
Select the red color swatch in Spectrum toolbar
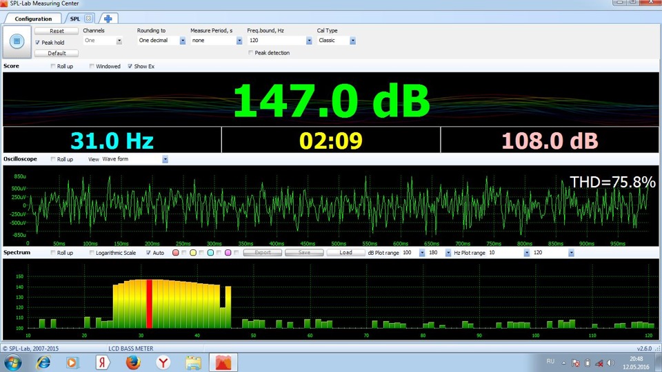[x=176, y=253]
